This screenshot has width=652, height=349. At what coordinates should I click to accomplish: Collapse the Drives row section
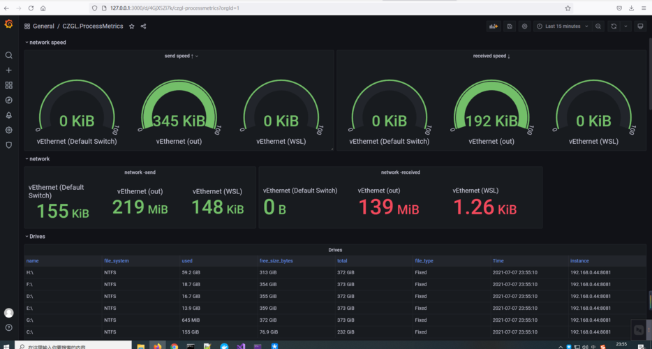click(x=36, y=237)
